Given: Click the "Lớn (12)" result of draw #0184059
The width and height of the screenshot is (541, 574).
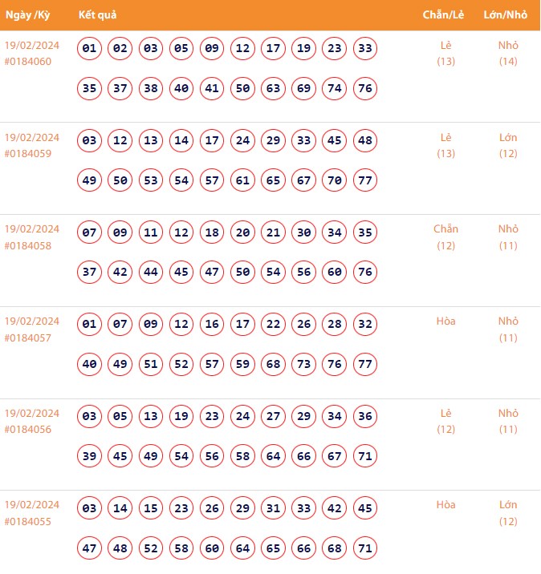Looking at the screenshot, I should [x=507, y=145].
